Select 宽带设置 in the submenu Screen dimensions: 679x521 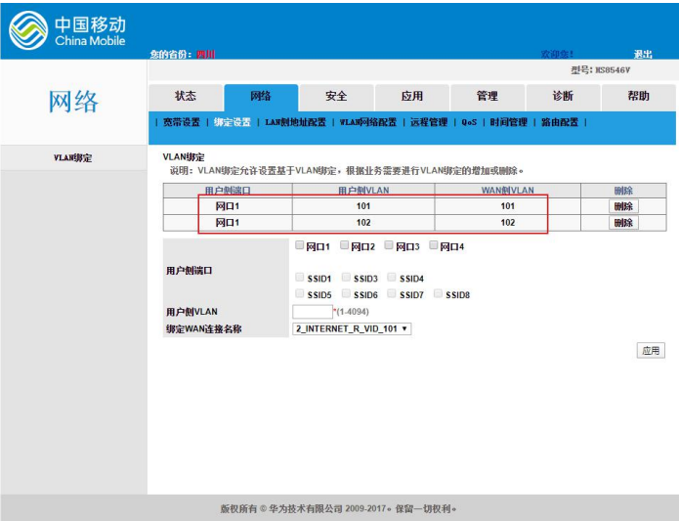point(181,122)
